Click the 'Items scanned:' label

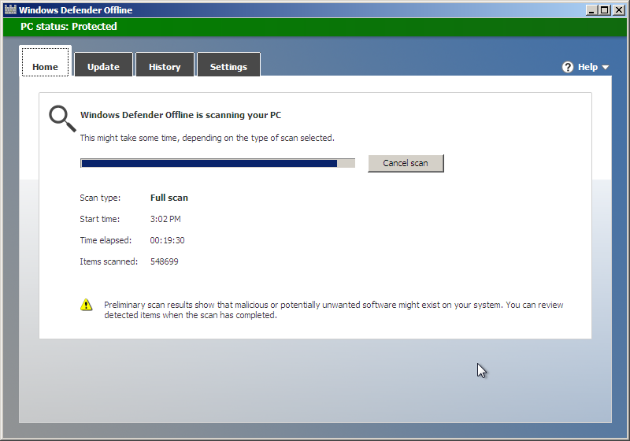pos(109,261)
